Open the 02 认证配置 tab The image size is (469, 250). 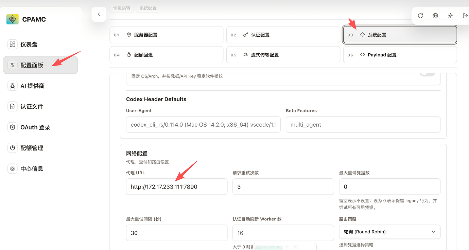pos(283,35)
